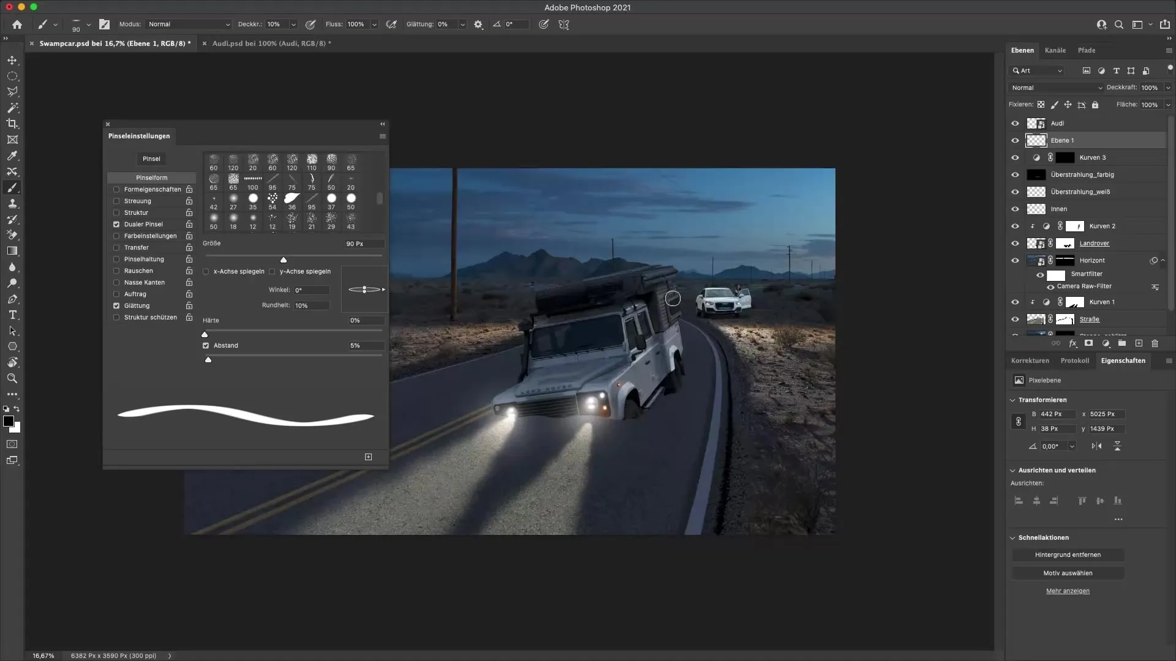Click the Hintergrund entfernen button
1176x661 pixels.
tap(1068, 555)
